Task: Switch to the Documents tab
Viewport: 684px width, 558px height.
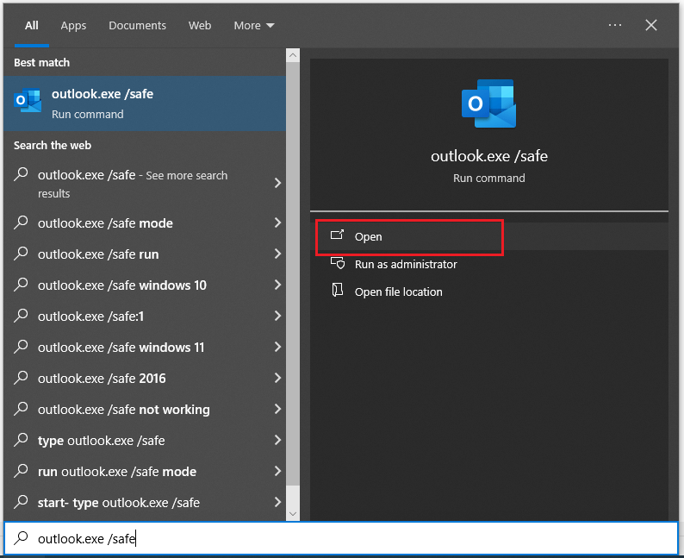Action: (137, 26)
